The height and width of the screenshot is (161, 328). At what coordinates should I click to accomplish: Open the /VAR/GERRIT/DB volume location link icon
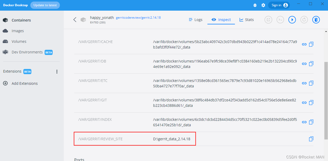pyautogui.click(x=304, y=64)
